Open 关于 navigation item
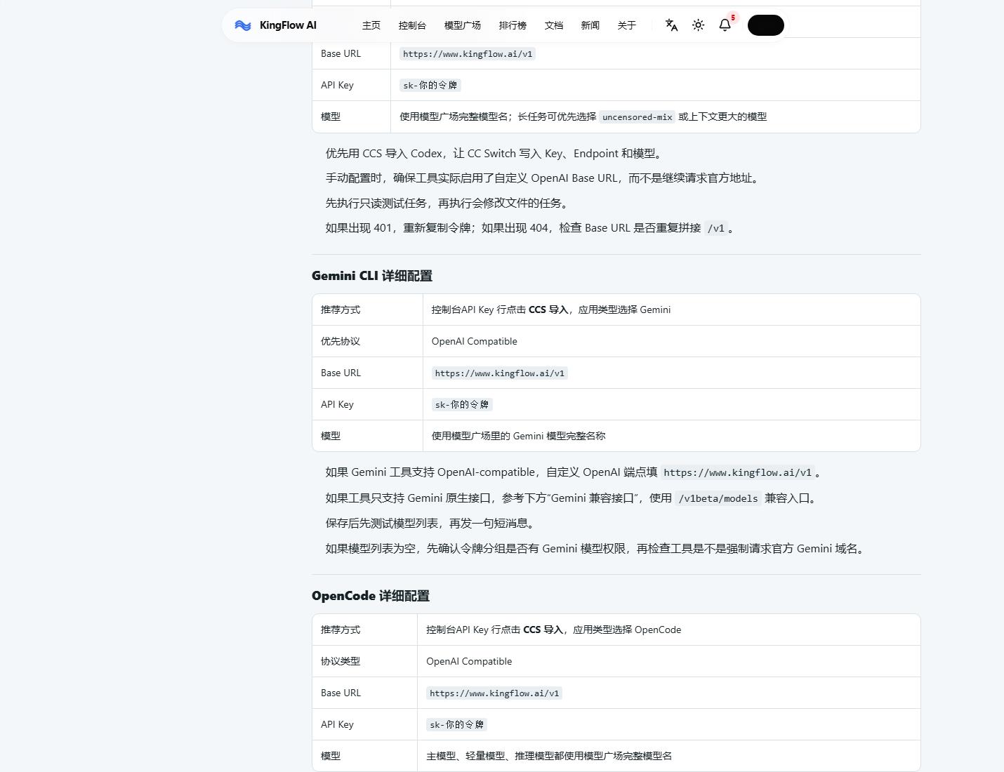Viewport: 1004px width, 772px height. [627, 25]
